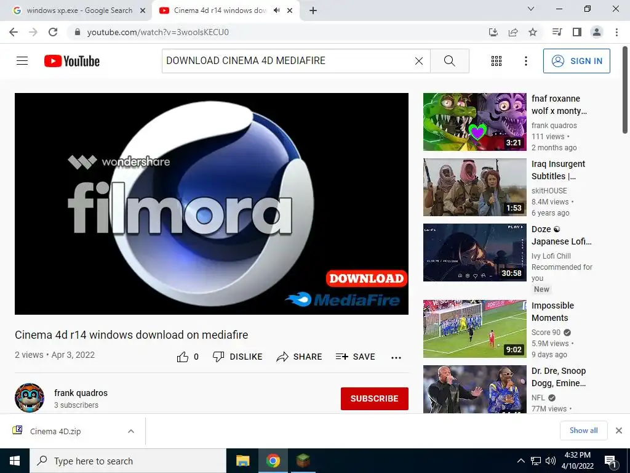
Task: Open the media controls icon in toolbar
Action: (557, 32)
